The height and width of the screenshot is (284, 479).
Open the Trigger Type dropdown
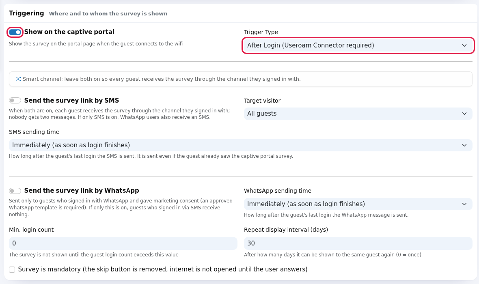tap(358, 45)
